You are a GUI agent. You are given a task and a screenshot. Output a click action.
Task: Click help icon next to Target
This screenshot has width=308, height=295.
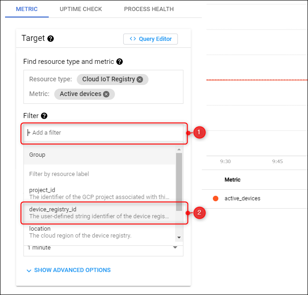click(51, 39)
